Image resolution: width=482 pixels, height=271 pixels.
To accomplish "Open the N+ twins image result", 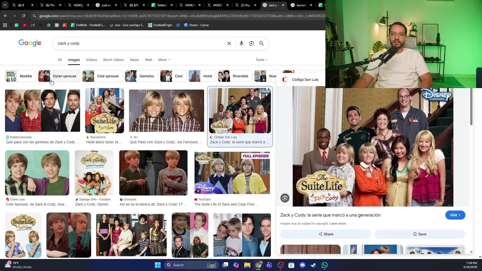I will coord(166,111).
